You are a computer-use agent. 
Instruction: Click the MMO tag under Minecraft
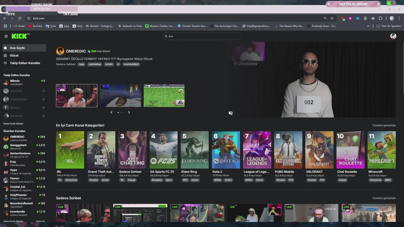click(x=388, y=180)
